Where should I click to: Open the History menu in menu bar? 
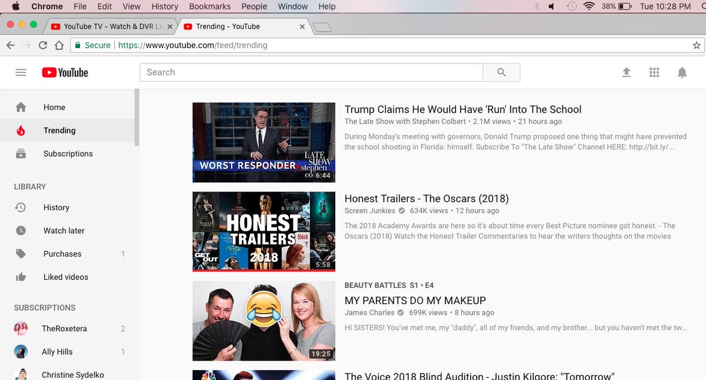click(x=165, y=6)
